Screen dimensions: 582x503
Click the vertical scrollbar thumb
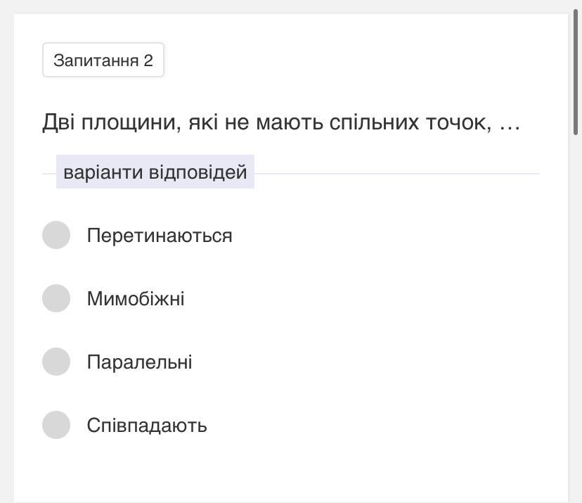tap(577, 70)
